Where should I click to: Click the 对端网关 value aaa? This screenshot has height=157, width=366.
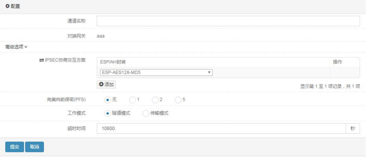[x=101, y=36]
